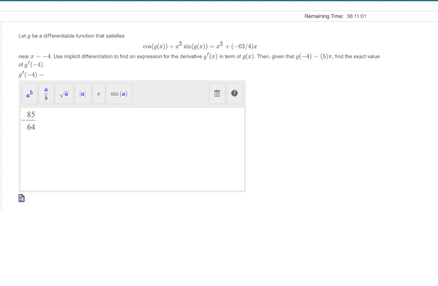Viewport: 438px width, 286px height.
Task: Clear the answer using the trash can icon
Action: pos(217,94)
